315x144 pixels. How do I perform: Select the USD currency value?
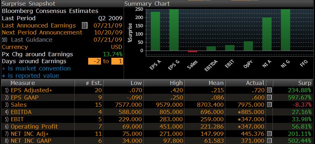point(116,47)
